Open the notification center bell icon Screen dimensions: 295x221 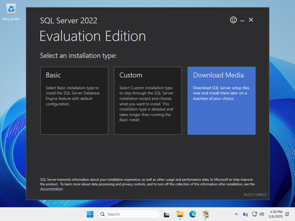click(x=287, y=214)
